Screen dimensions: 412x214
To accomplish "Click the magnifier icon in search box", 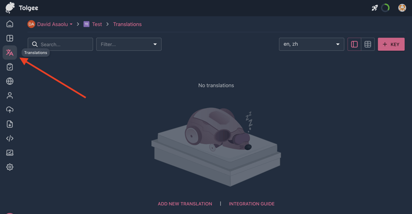I will [x=35, y=44].
